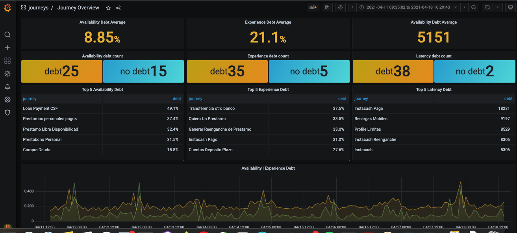Click the Grafana logo home icon
This screenshot has height=233, width=517.
(x=7, y=7)
